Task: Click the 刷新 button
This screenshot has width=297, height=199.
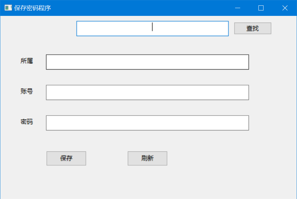Action: coord(147,158)
